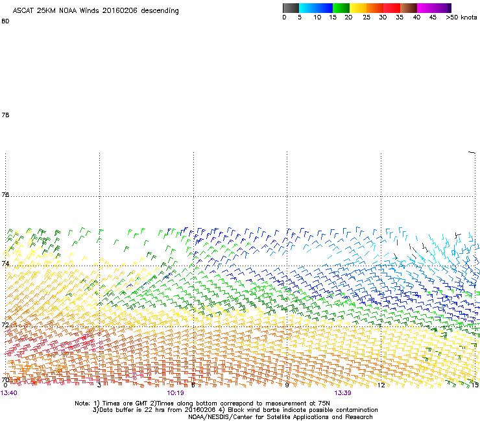The image size is (480, 421).
Task: Click the cyan-to-blue segment of the color bar
Action: (316, 8)
